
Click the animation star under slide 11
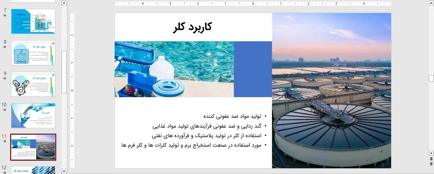click(x=4, y=141)
